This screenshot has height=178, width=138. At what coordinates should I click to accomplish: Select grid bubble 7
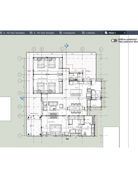tap(20, 136)
